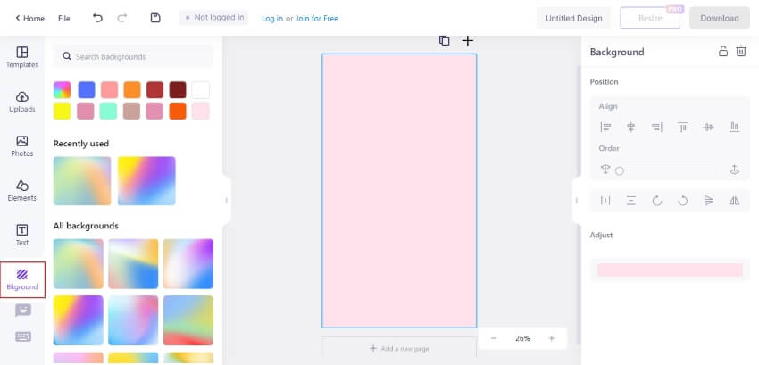Download the design
The image size is (759, 365).
[720, 18]
